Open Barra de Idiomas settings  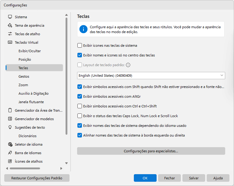tap(34, 153)
